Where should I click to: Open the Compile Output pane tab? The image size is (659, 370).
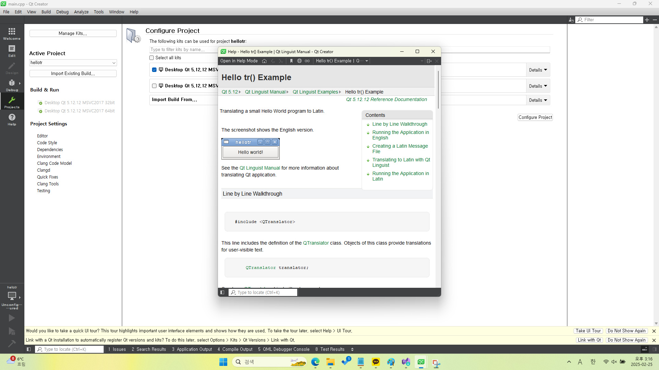tap(235, 349)
